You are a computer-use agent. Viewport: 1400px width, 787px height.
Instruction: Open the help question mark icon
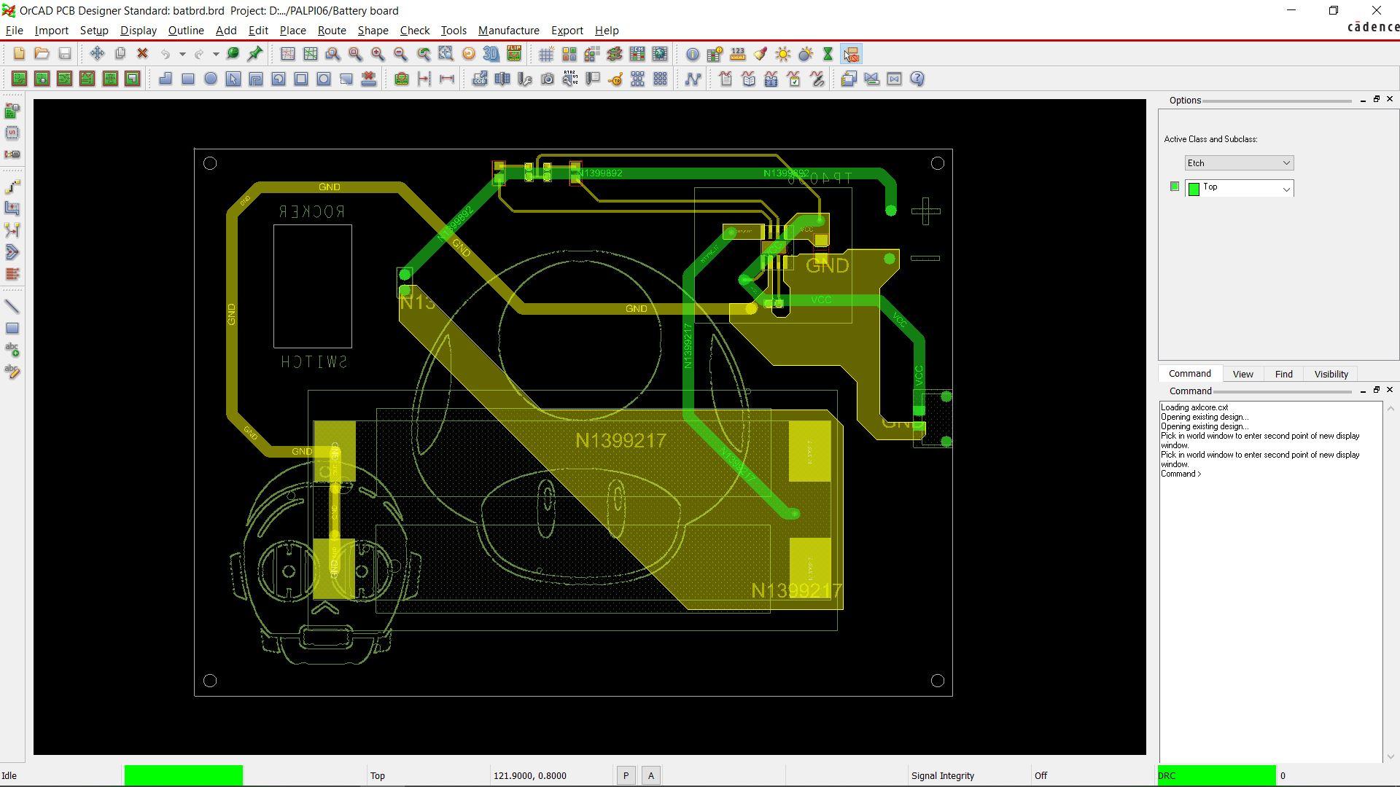pos(917,79)
